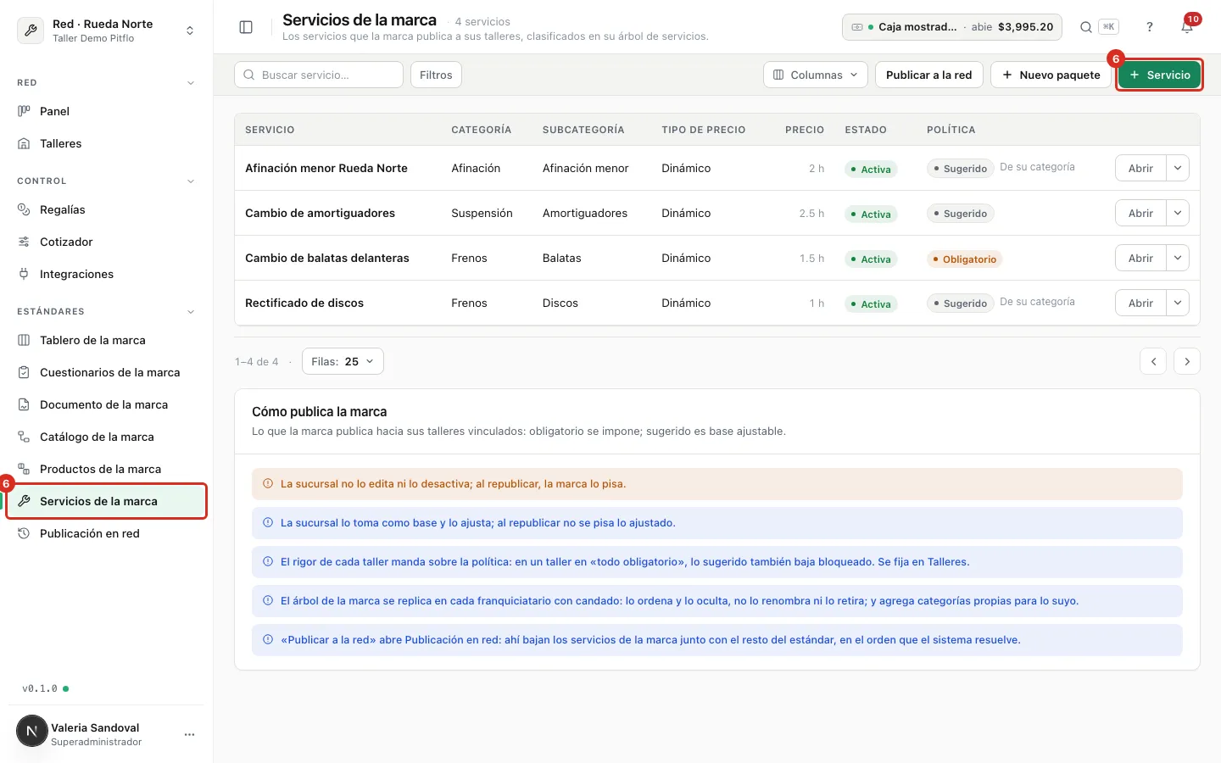Viewport: 1221px width, 763px height.
Task: Open the user options ellipsis for Valeria Sandoval
Action: click(x=189, y=734)
